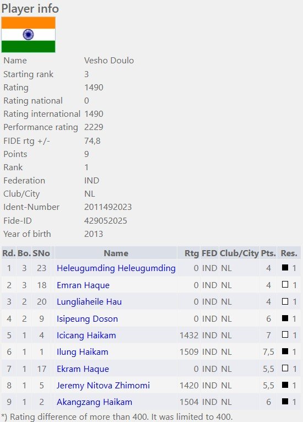The image size is (303, 422).
Task: Click the India flag image
Action: click(x=28, y=35)
